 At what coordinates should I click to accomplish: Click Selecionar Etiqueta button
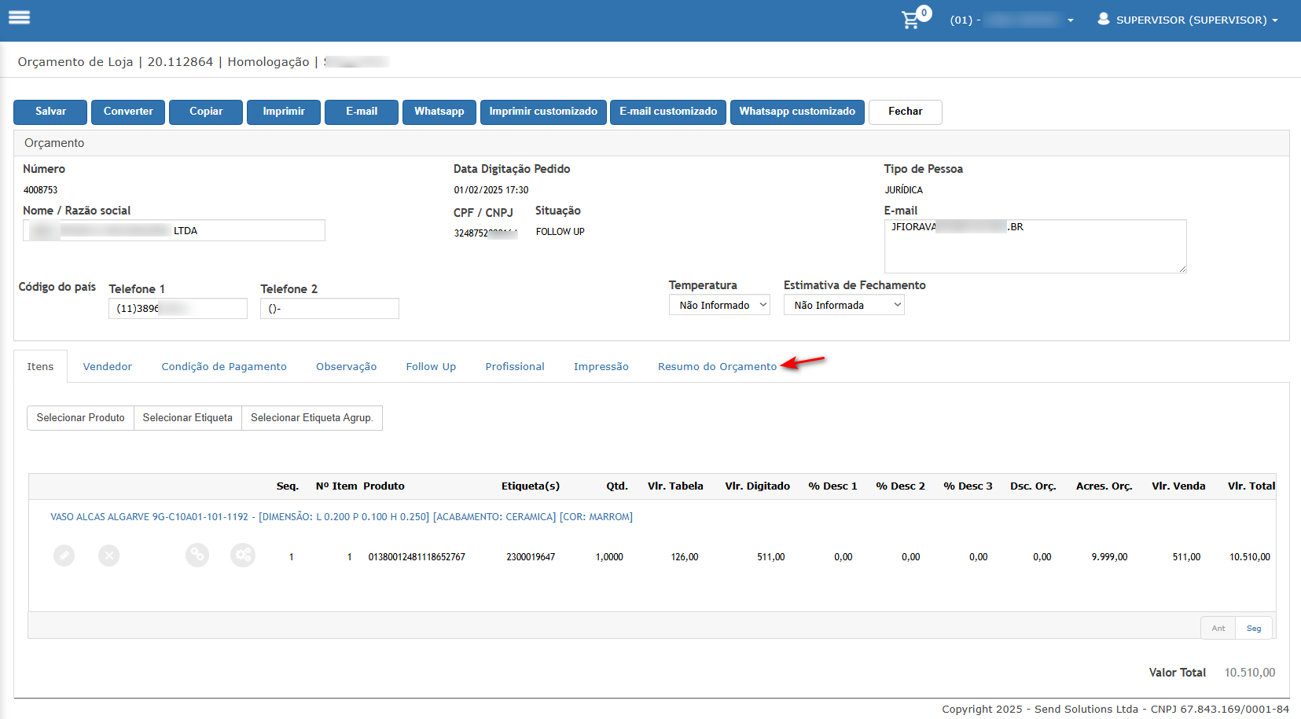pyautogui.click(x=188, y=418)
